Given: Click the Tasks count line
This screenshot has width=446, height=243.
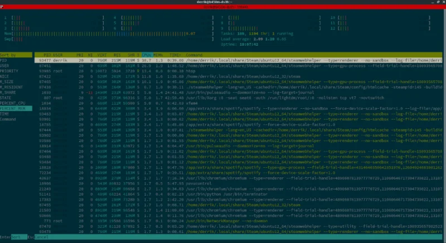Looking at the screenshot, I should coord(257,33).
